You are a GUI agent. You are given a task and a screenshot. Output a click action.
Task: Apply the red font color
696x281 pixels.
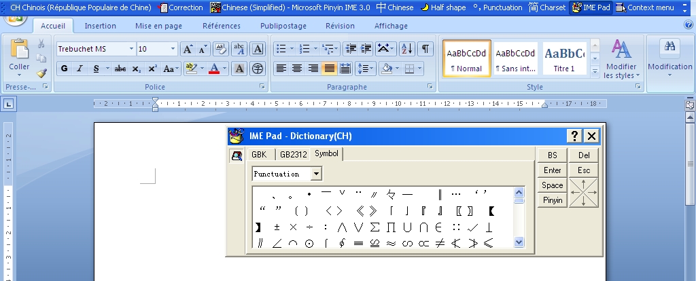pyautogui.click(x=214, y=69)
